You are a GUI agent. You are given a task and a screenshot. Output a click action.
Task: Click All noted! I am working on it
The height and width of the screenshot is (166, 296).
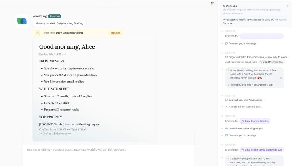(245, 107)
